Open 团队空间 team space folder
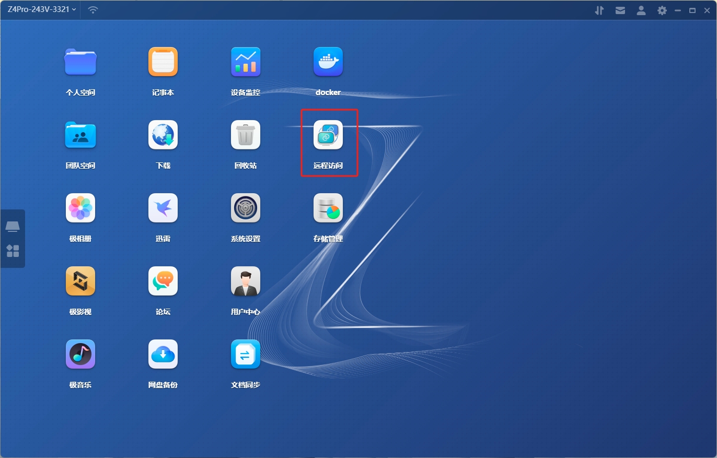The image size is (717, 458). (x=80, y=135)
